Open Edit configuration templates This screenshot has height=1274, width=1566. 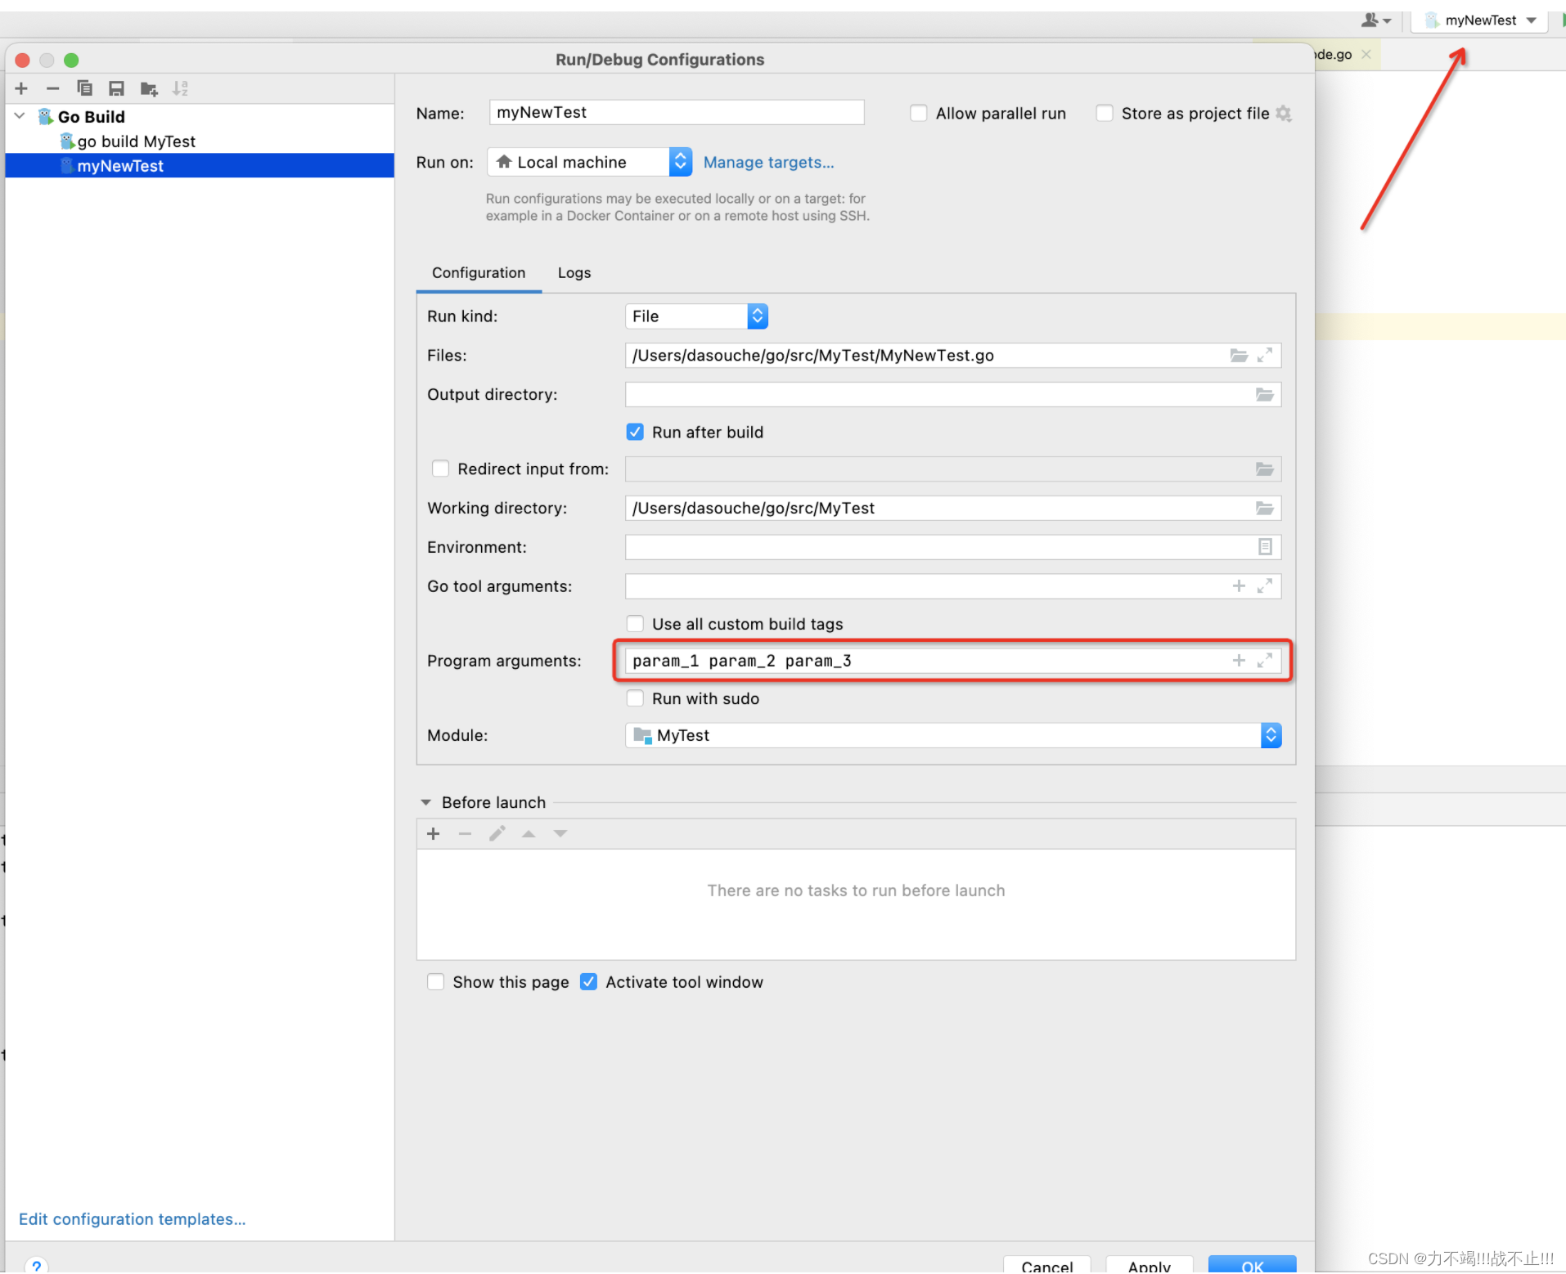click(x=133, y=1220)
